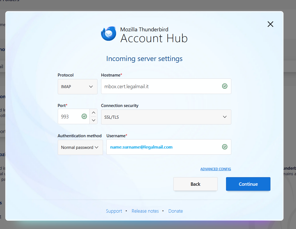Focus the Port number field
296x229 pixels.
click(x=69, y=117)
